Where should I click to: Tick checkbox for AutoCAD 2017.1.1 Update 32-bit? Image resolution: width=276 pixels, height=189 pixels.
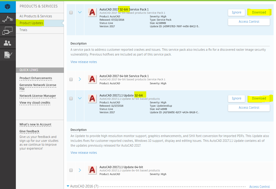point(71,99)
